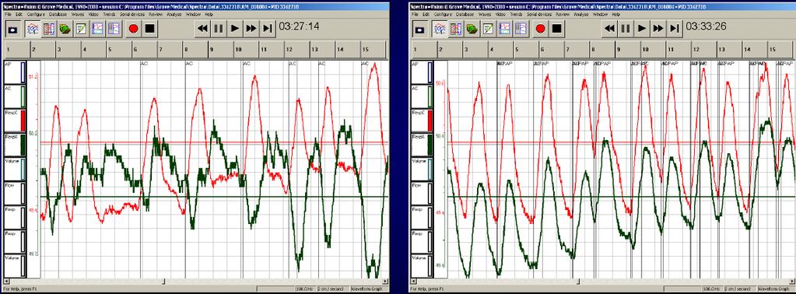
Task: Click the notes pencil icon in right window
Action: [489, 29]
